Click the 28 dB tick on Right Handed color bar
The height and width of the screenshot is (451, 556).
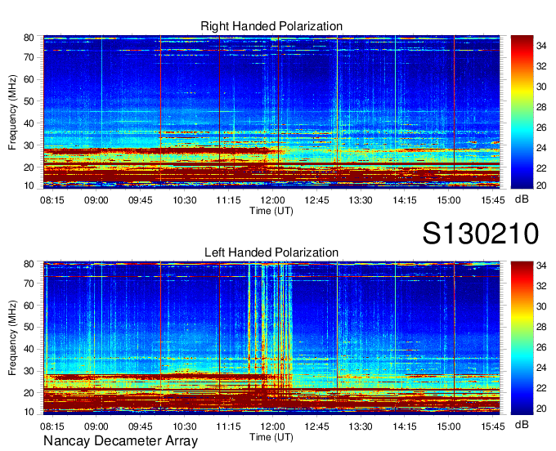(x=541, y=107)
